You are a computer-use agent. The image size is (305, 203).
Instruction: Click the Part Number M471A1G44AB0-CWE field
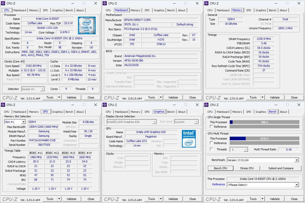44,140
